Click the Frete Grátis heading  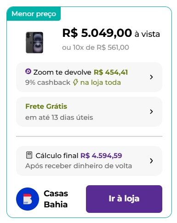coord(46,106)
